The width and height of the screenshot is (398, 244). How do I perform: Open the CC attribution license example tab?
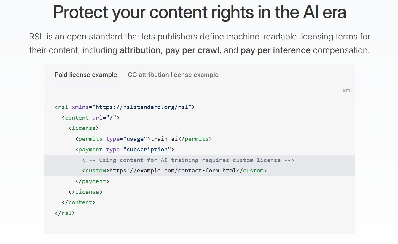click(x=173, y=75)
